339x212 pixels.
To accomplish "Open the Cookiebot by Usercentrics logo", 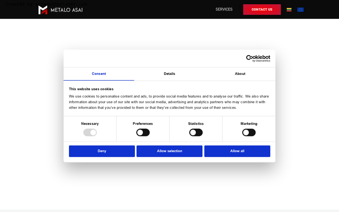I will click(258, 58).
